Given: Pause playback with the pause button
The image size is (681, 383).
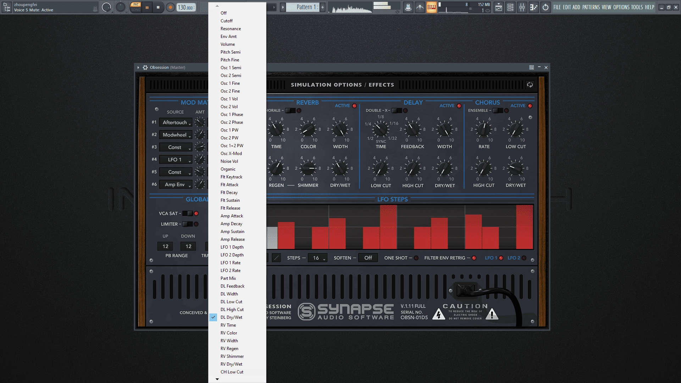Looking at the screenshot, I should pyautogui.click(x=147, y=7).
